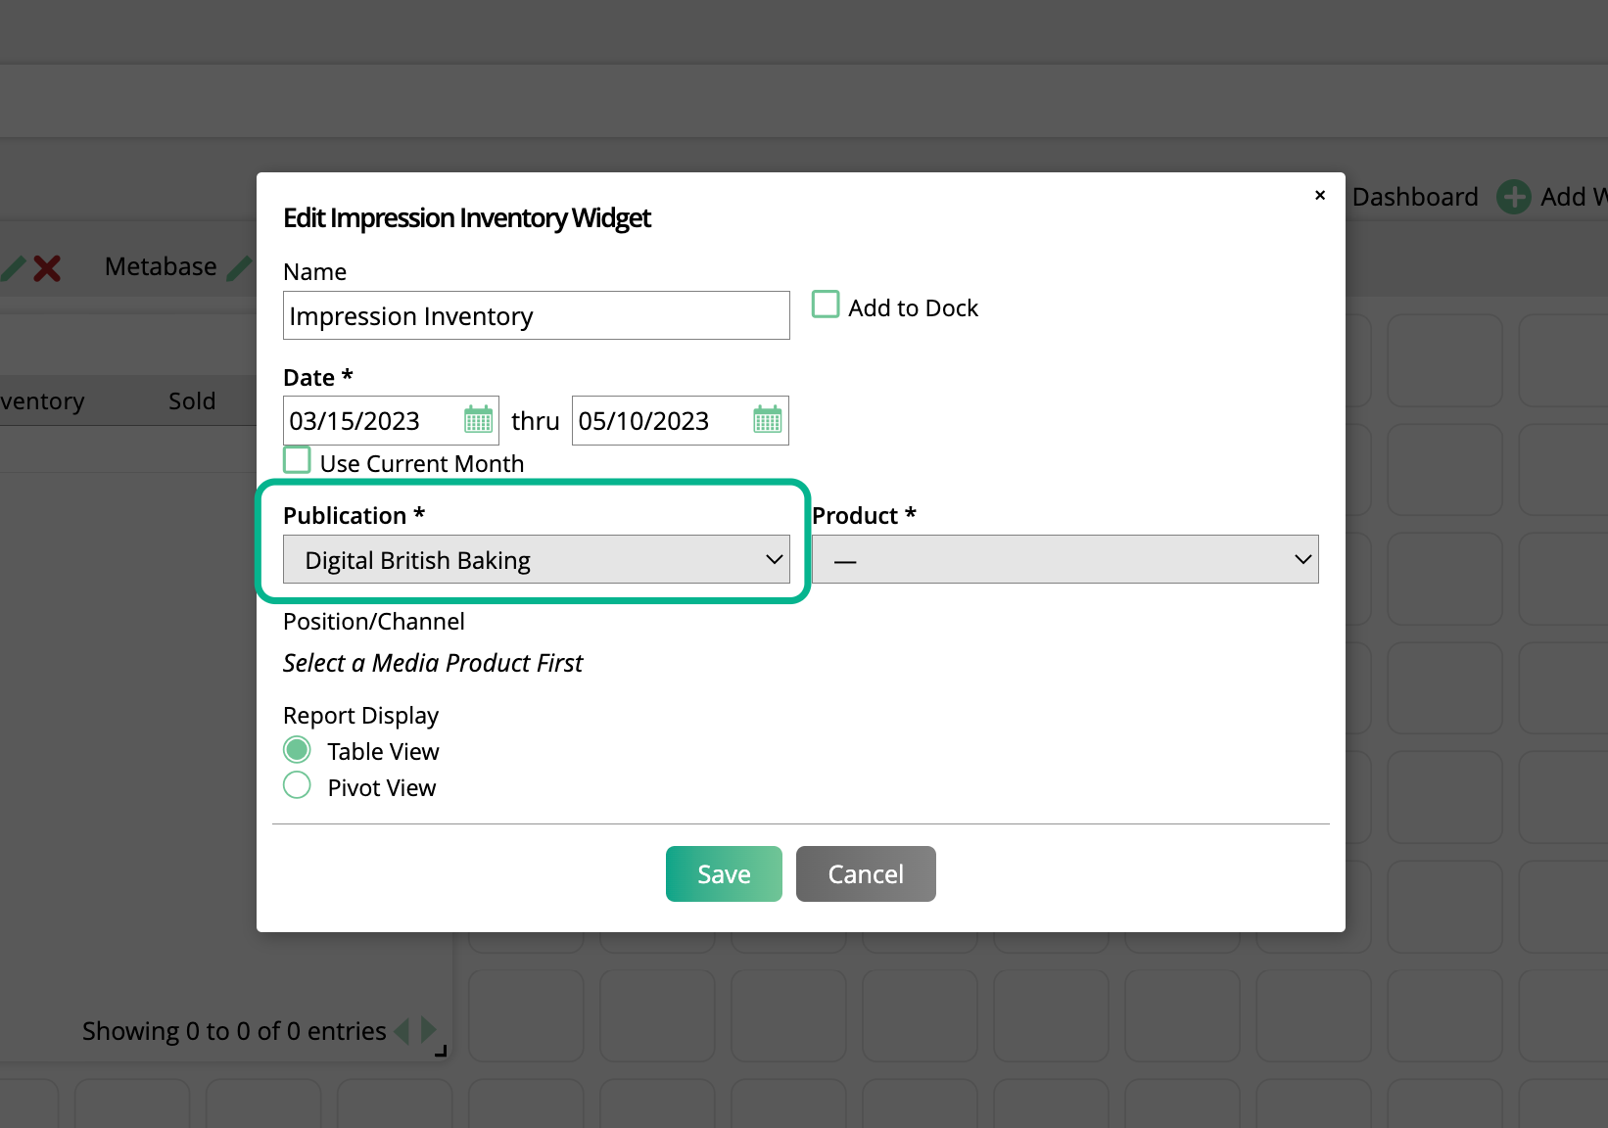
Task: Select the Pivot View radio option
Action: tap(297, 785)
